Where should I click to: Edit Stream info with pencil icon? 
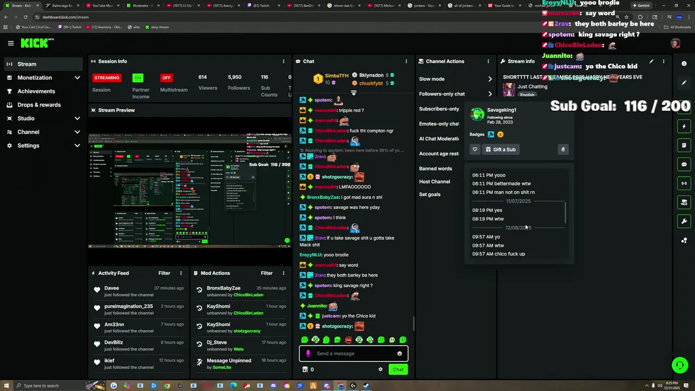point(651,61)
